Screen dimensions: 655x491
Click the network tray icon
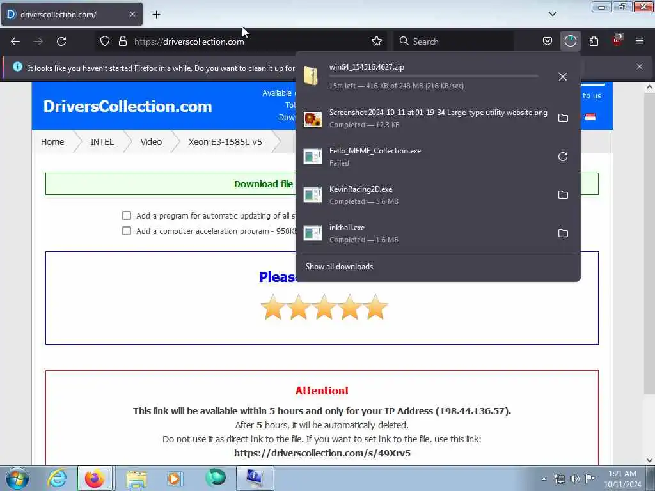tap(559, 479)
